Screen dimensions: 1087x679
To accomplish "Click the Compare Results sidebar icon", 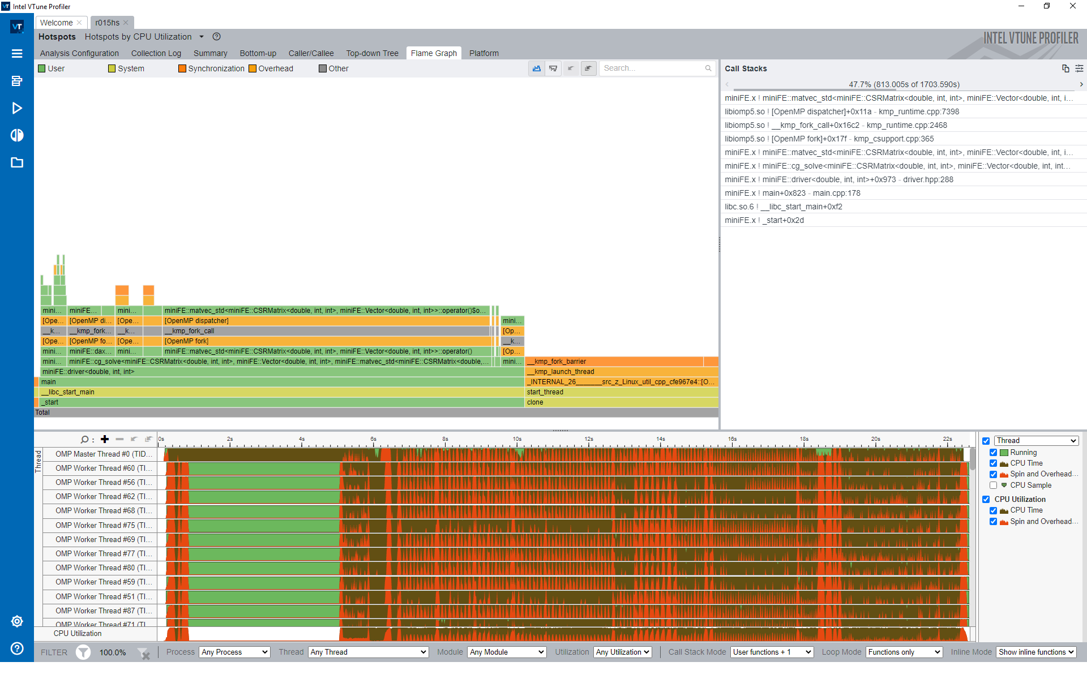I will click(x=17, y=135).
